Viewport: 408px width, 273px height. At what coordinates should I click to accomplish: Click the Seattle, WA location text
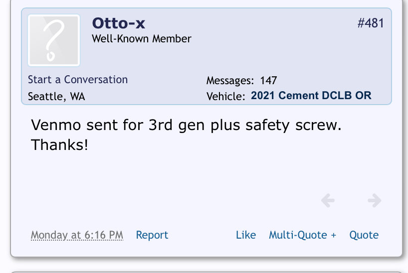pos(56,97)
